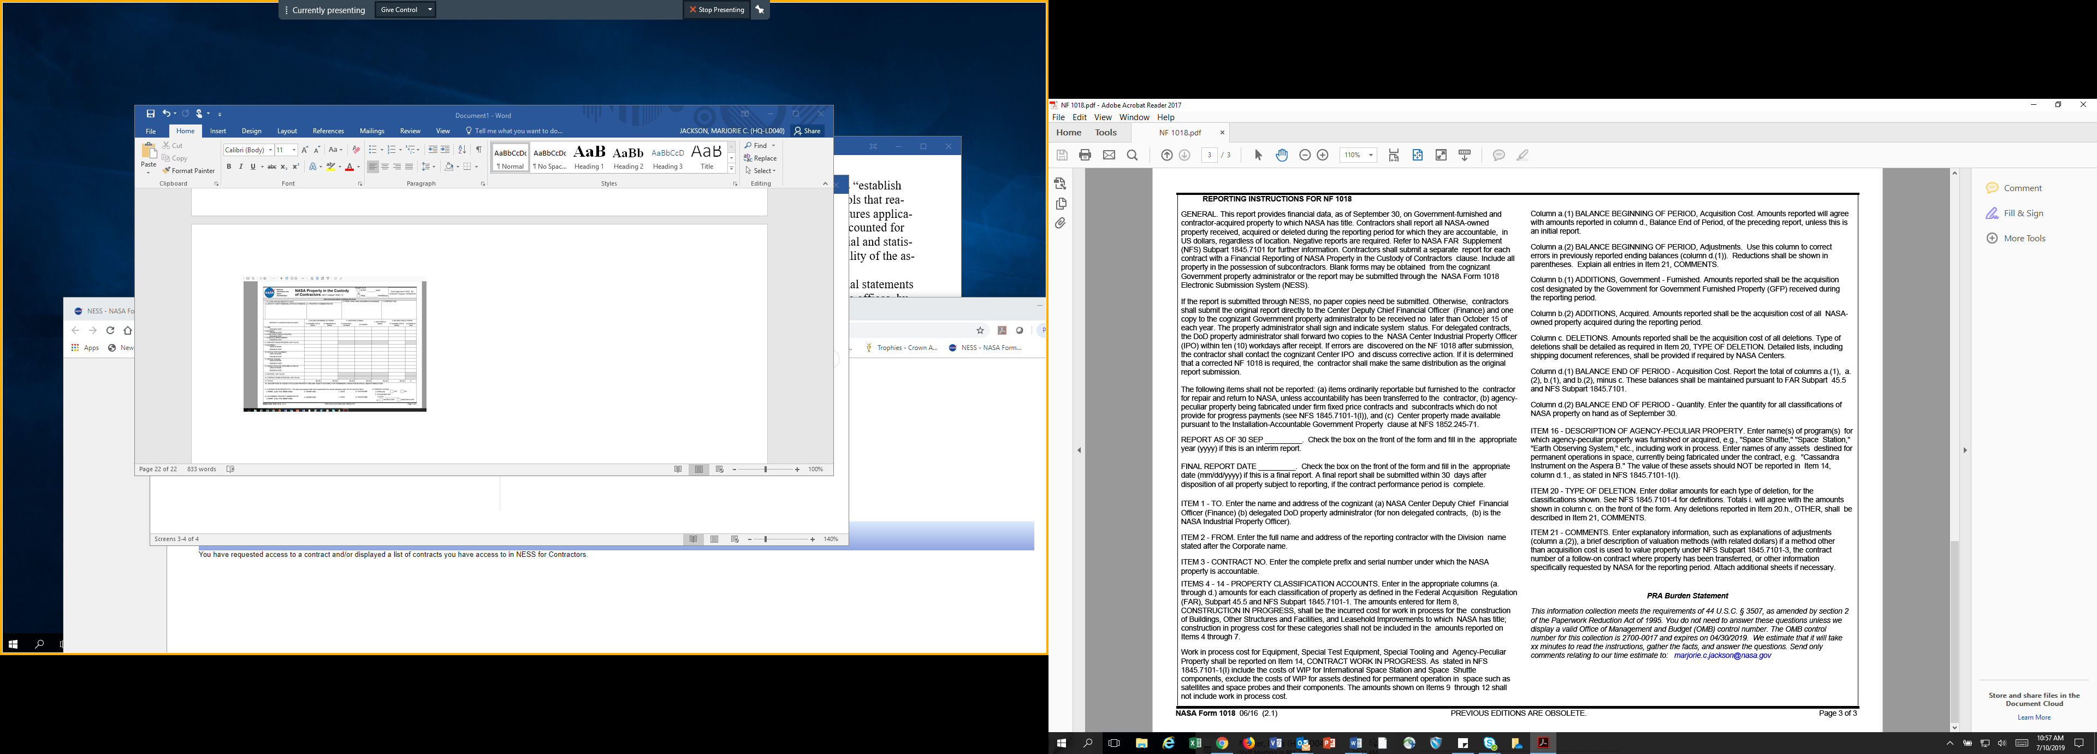Click the Stop Presenting button
Image resolution: width=2097 pixels, height=754 pixels.
pyautogui.click(x=716, y=10)
